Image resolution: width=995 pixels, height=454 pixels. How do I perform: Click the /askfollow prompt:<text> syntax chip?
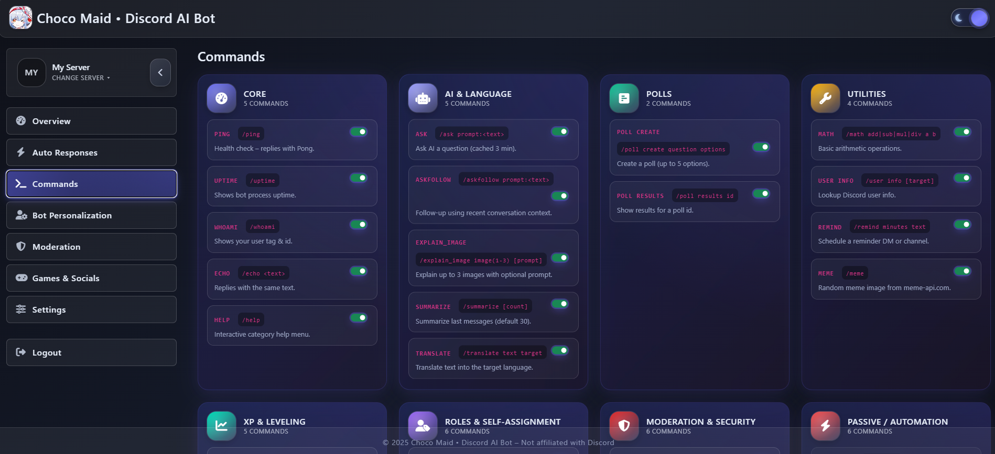(x=506, y=180)
